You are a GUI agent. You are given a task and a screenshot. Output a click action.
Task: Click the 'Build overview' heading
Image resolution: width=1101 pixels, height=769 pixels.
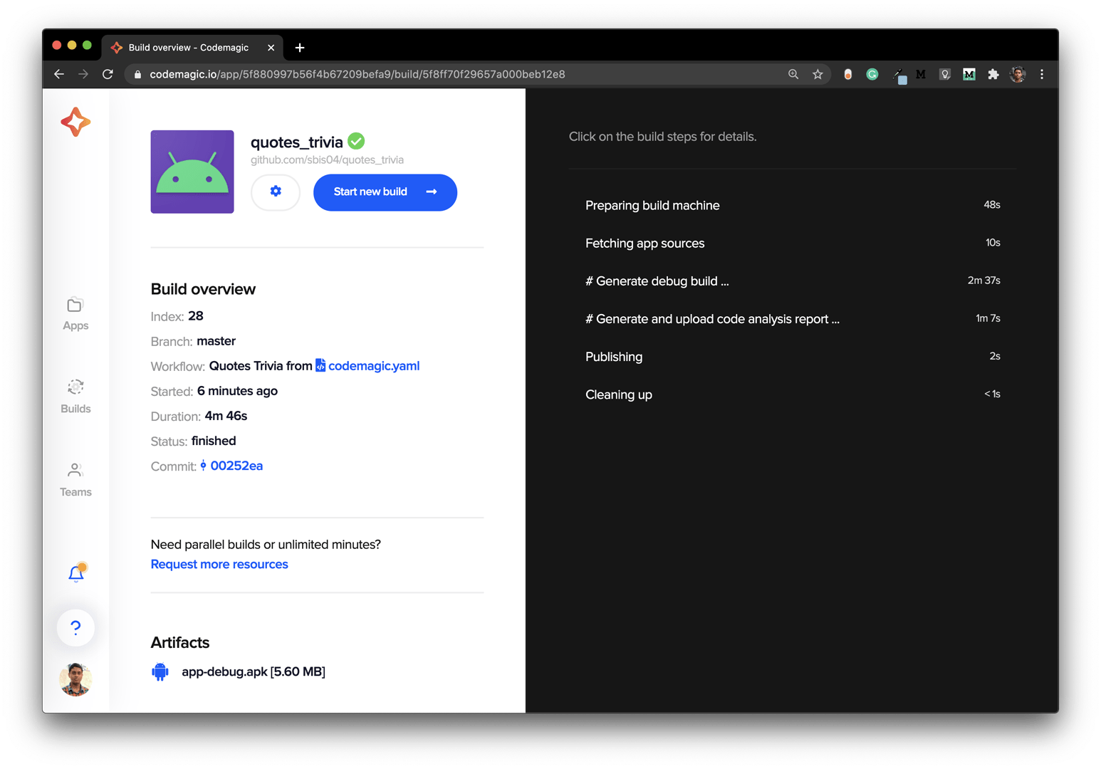pos(203,289)
